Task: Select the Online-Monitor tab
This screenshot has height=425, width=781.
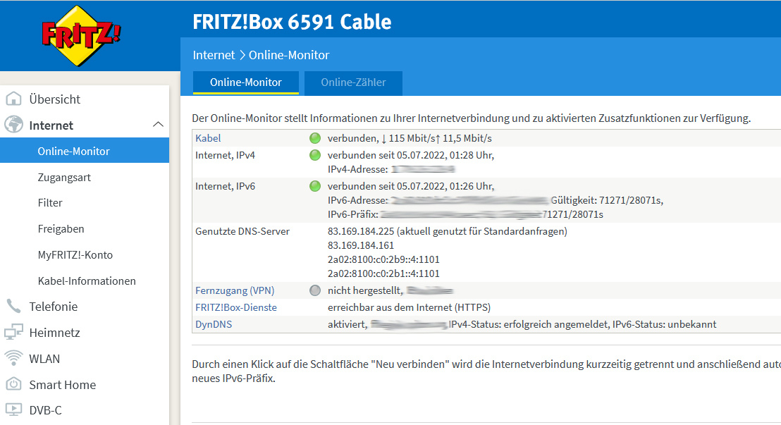Action: (x=245, y=82)
